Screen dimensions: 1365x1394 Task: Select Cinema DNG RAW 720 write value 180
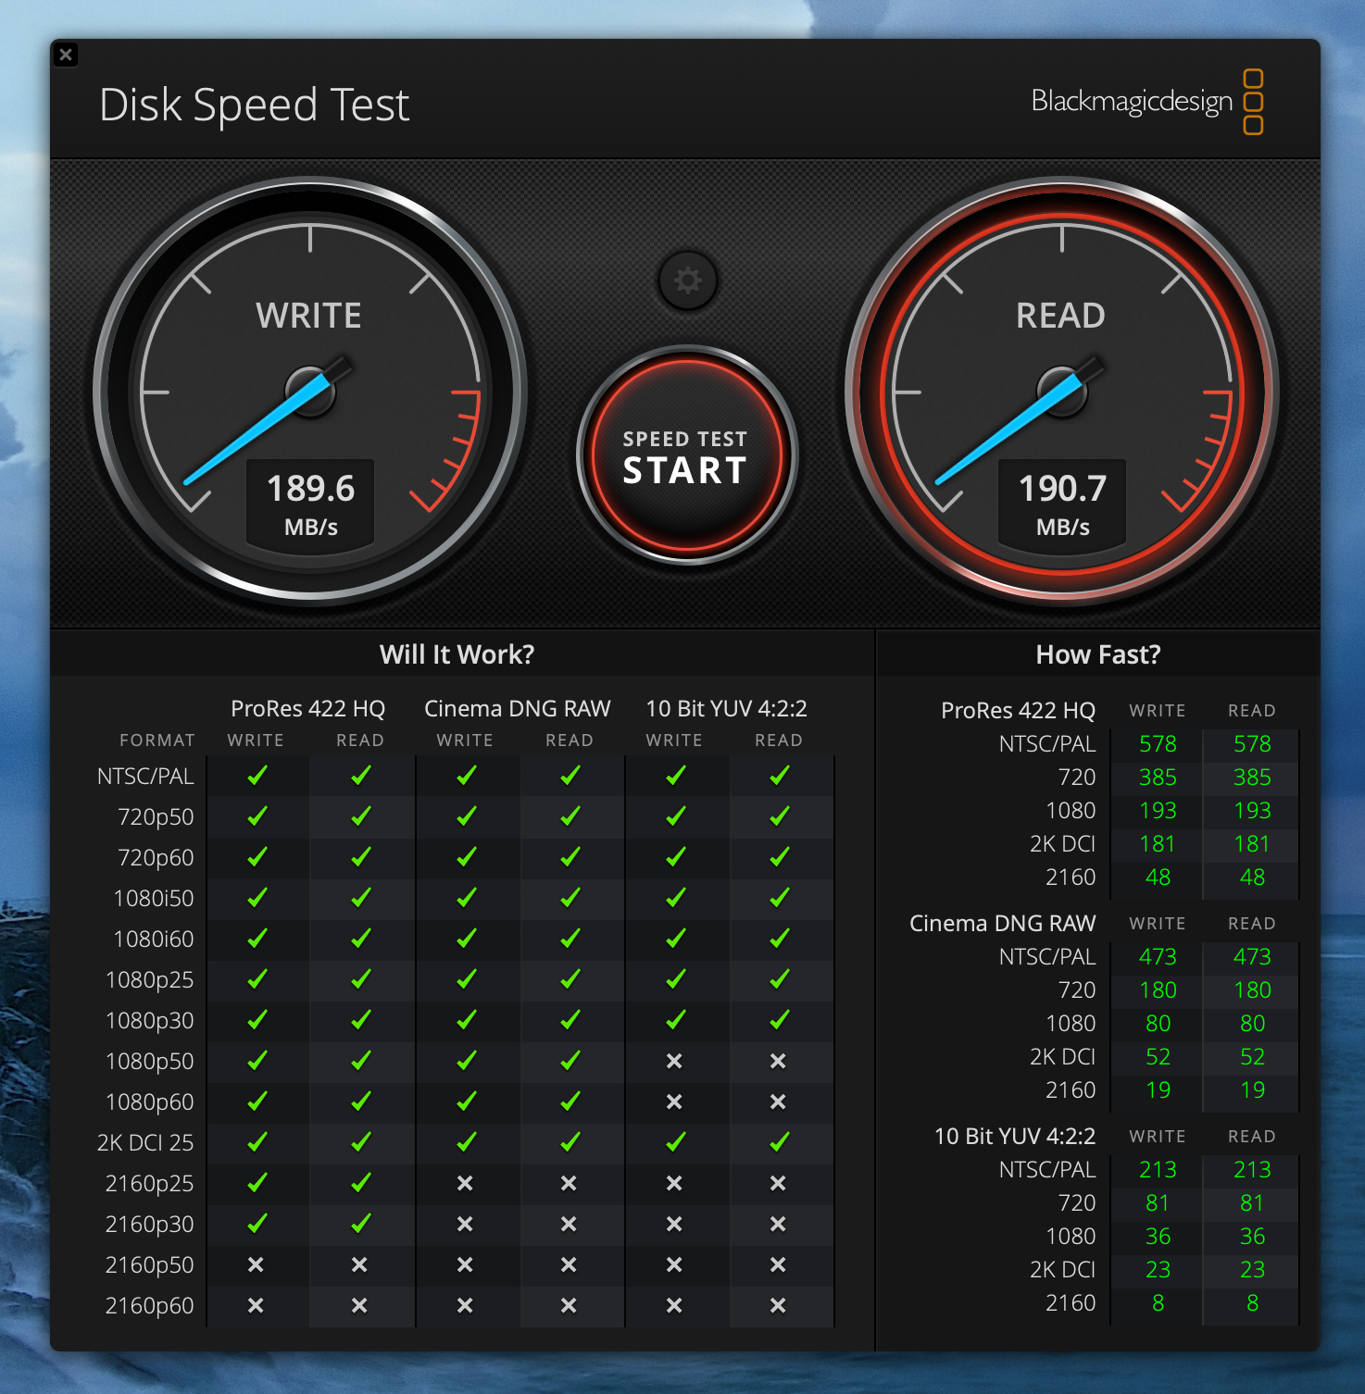click(x=1158, y=989)
